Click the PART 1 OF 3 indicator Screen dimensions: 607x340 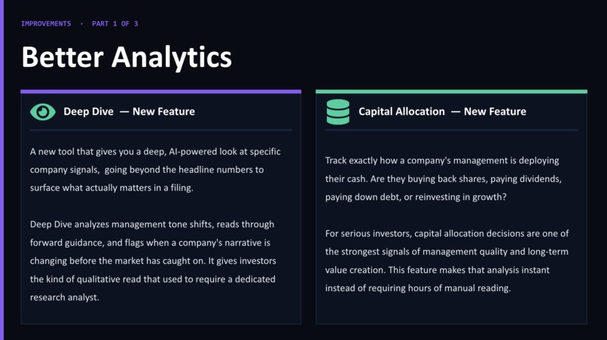(x=115, y=23)
